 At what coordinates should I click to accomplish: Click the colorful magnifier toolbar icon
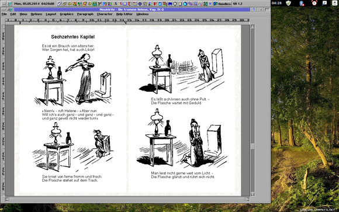(x=74, y=4)
